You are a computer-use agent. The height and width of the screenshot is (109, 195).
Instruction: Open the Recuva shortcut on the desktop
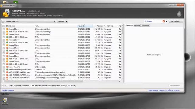coord(5,101)
